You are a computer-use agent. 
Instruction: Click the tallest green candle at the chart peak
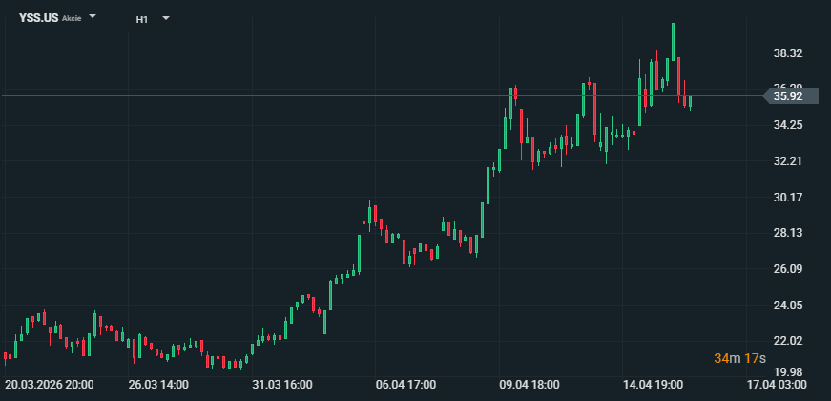coord(674,43)
